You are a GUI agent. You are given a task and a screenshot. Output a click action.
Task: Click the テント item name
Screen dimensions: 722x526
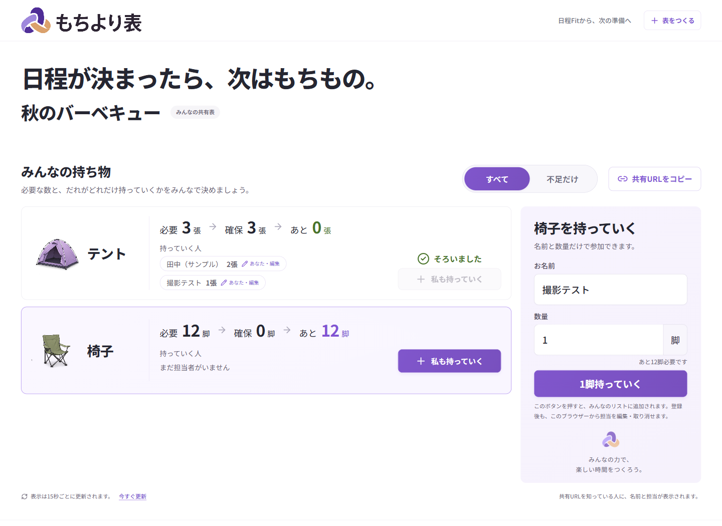pyautogui.click(x=106, y=253)
